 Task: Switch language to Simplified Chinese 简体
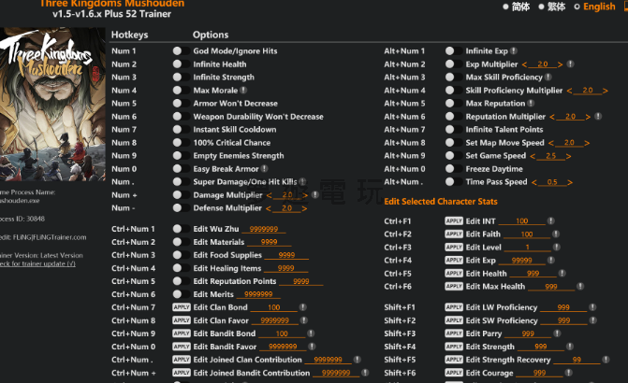(x=505, y=7)
